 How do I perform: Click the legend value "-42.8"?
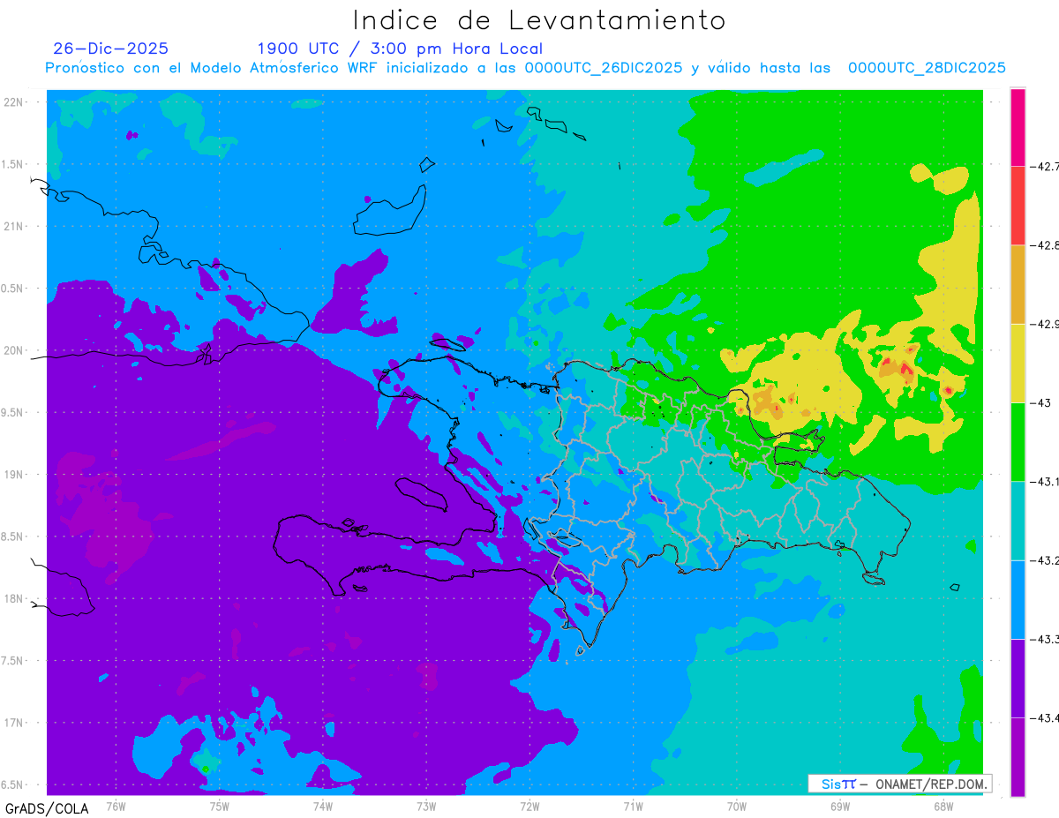(x=1044, y=245)
